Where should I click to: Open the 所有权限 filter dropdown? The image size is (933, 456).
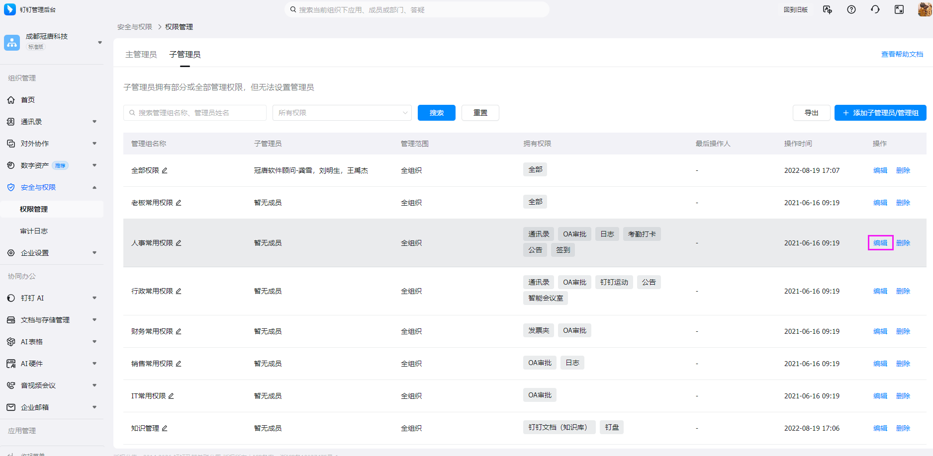pos(342,113)
